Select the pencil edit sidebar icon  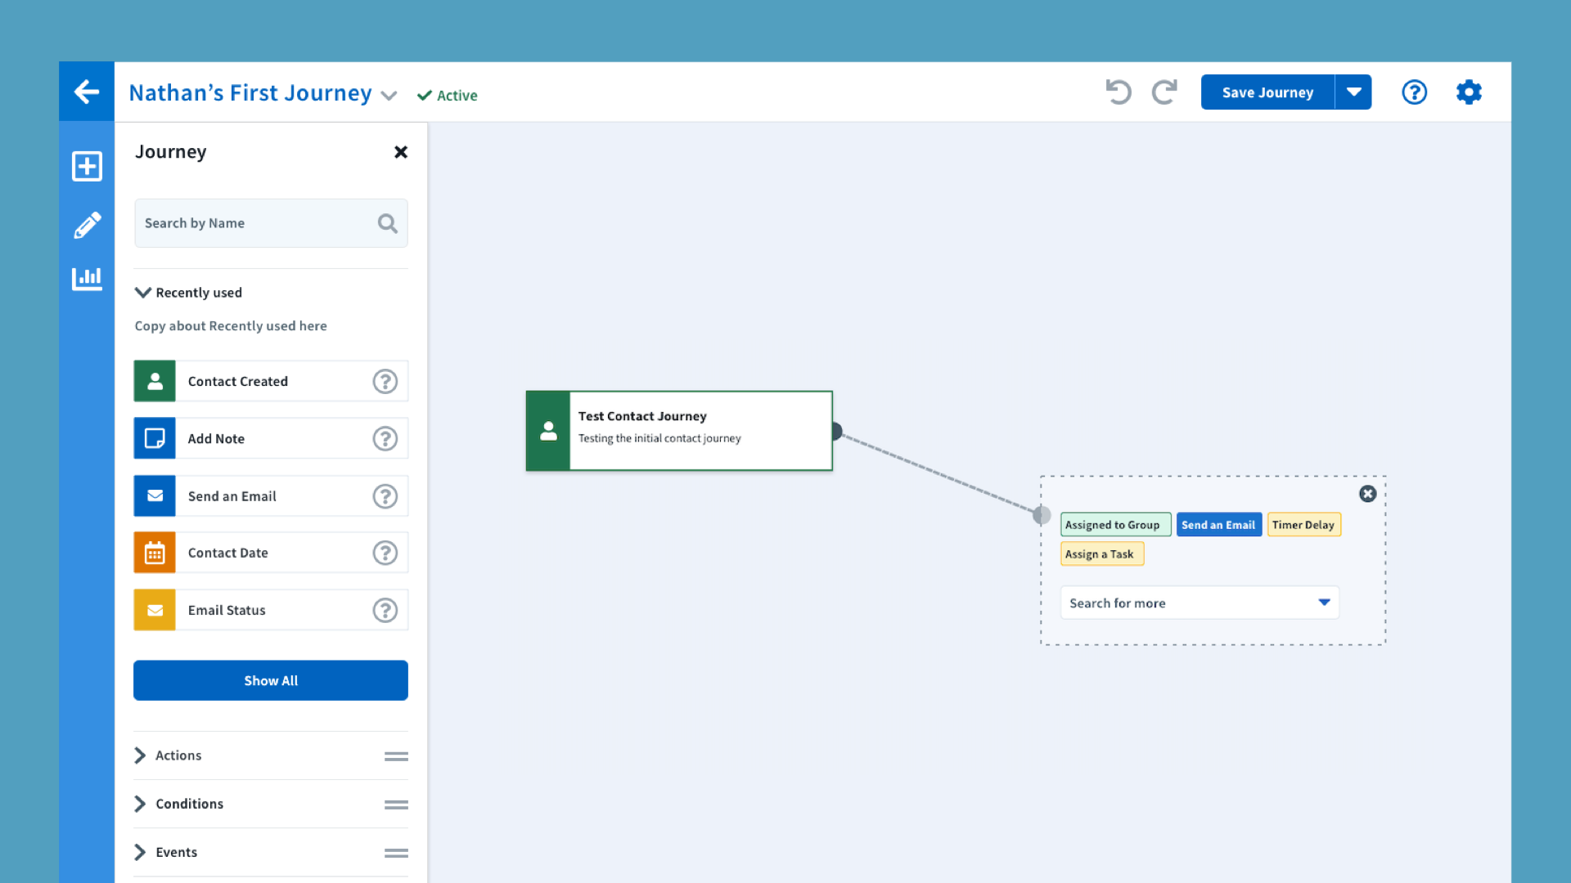[x=87, y=225]
